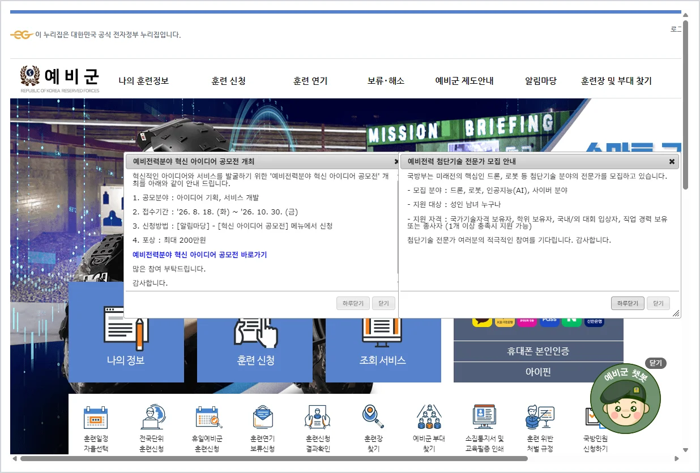Click 하루닫기 in the 공모전 popup
Viewport: 700px width, 473px height.
point(353,303)
